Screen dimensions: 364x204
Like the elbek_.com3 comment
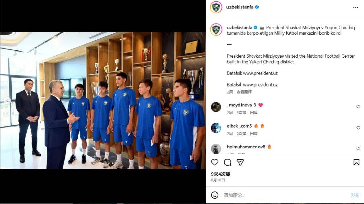358,128
